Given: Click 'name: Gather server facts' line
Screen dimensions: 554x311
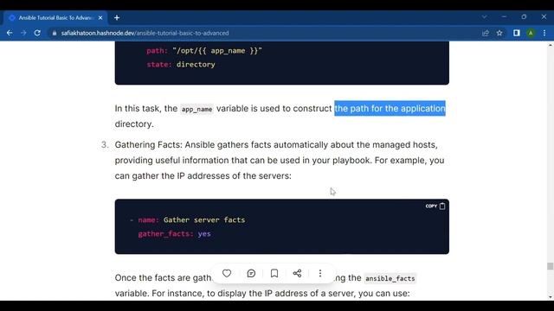Looking at the screenshot, I should 191,220.
